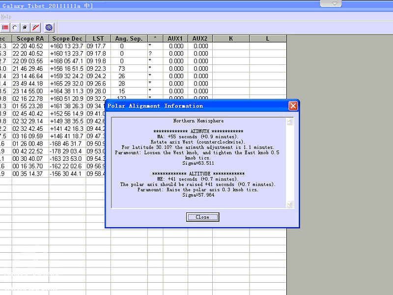Select the Ang. Sep. column header
Screen dimensions: 393x295
129,38
